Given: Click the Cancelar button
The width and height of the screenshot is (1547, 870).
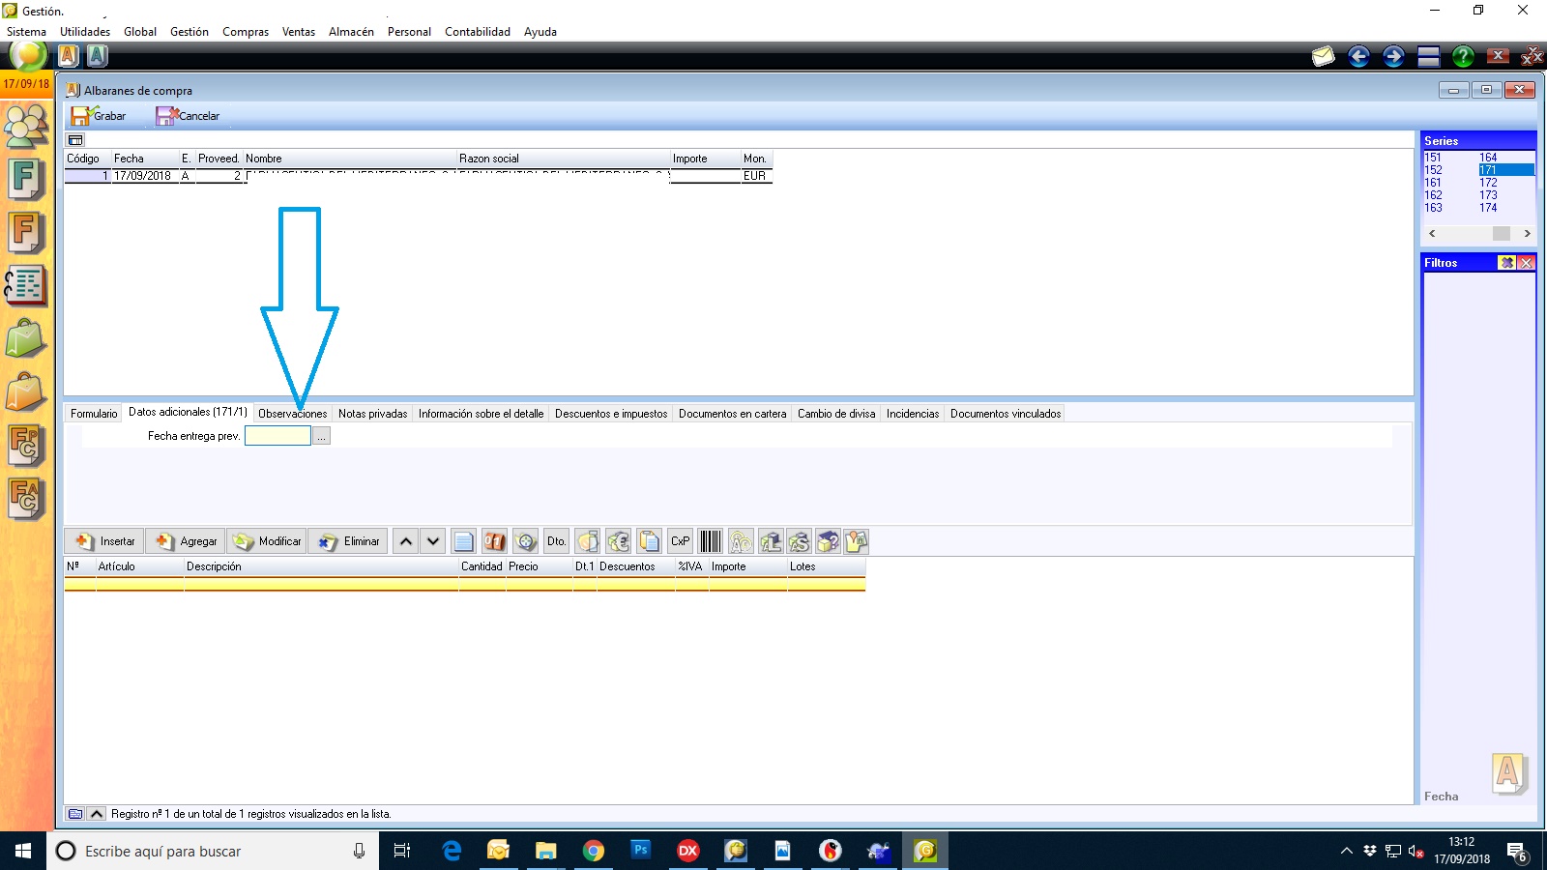Looking at the screenshot, I should click(x=189, y=116).
